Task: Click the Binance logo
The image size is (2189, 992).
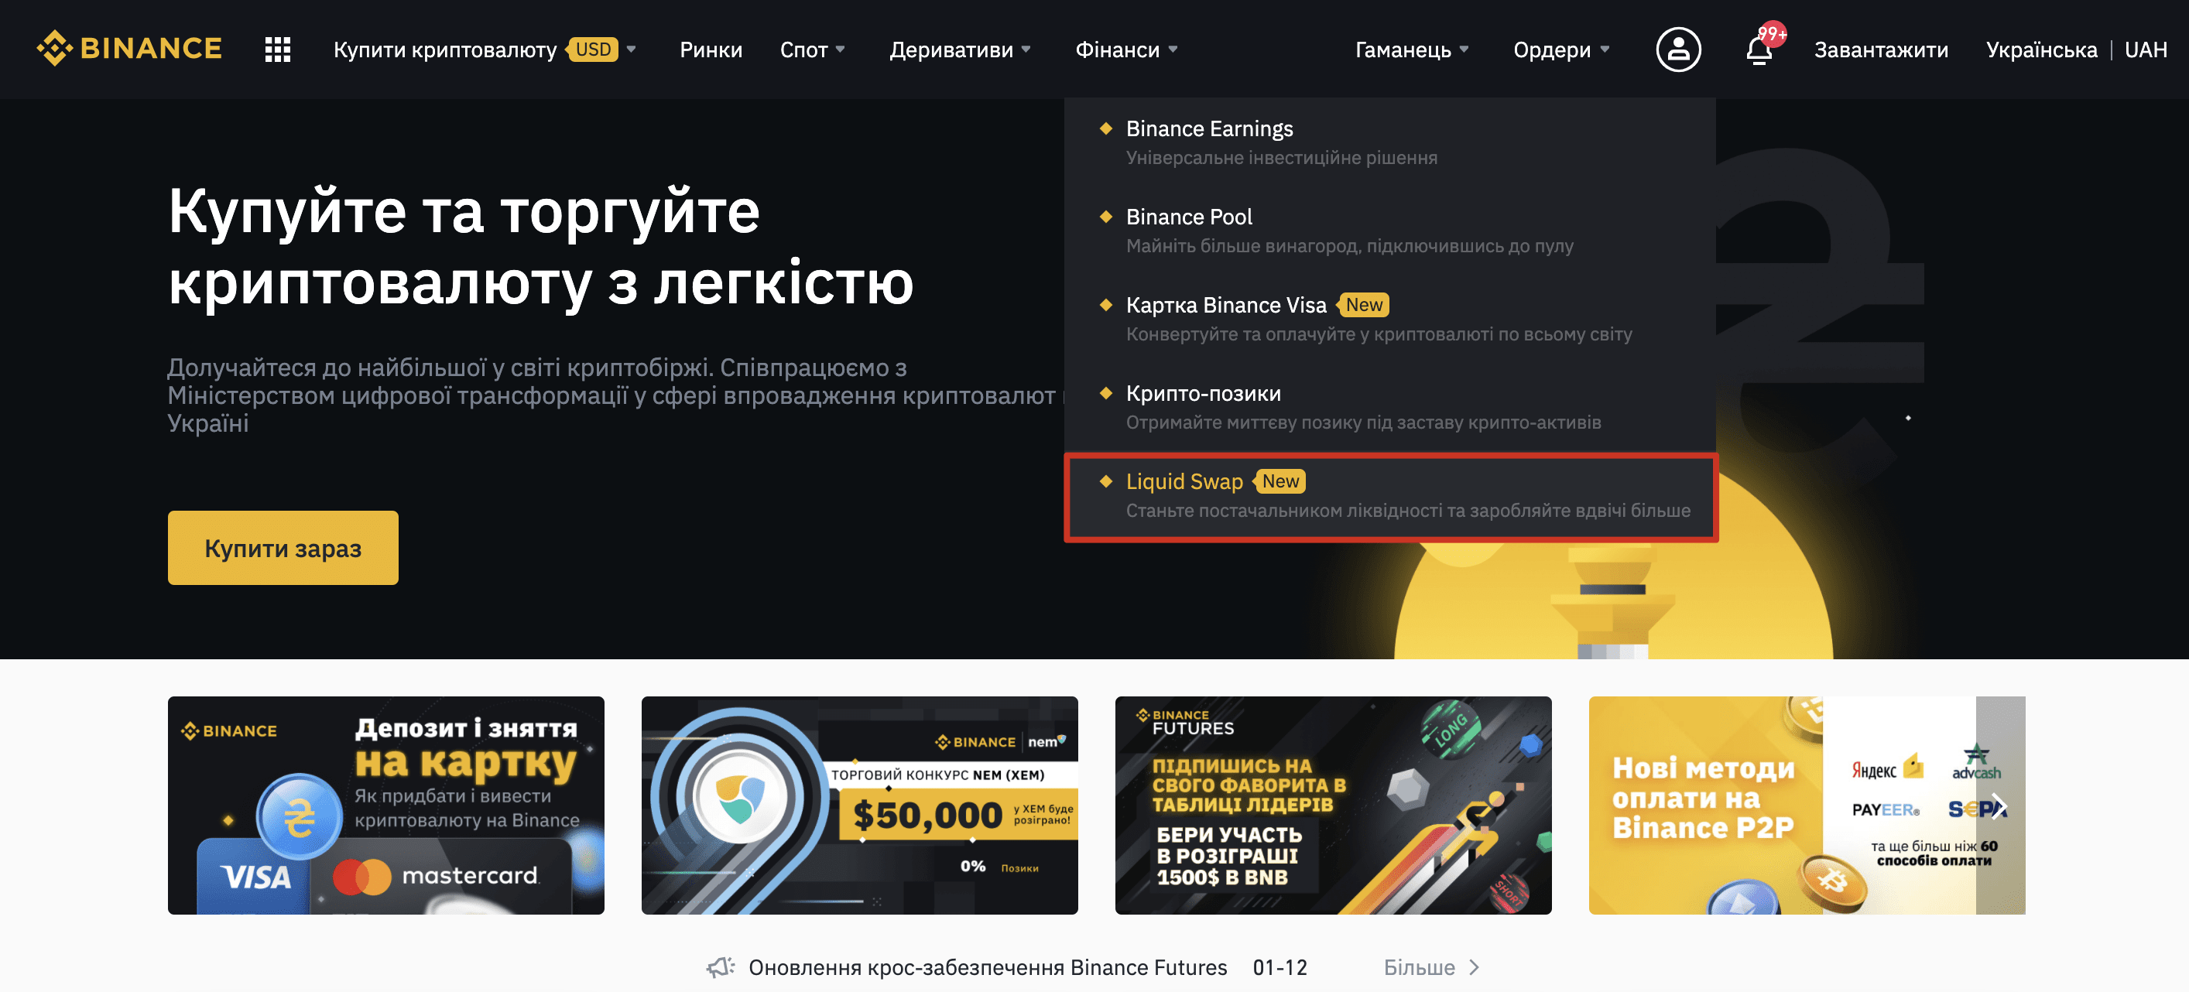Action: 128,49
